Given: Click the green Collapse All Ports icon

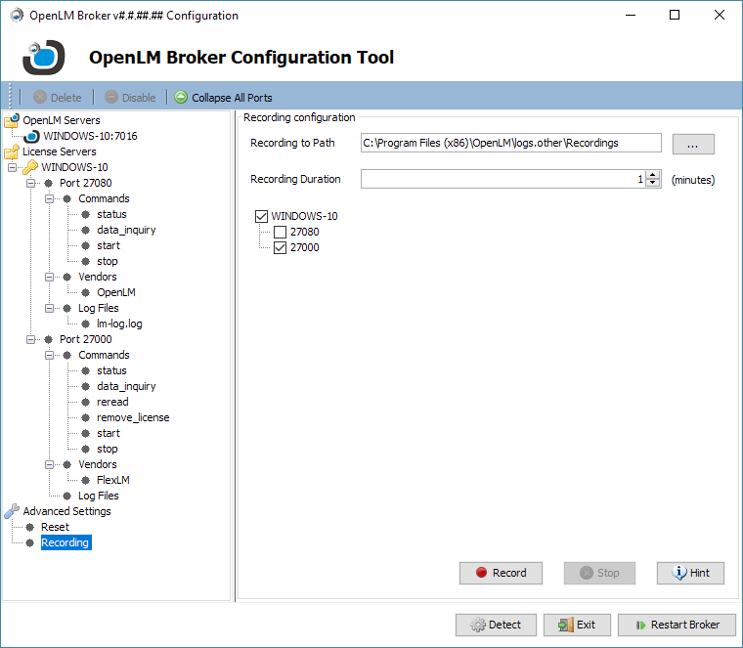Looking at the screenshot, I should click(x=181, y=98).
